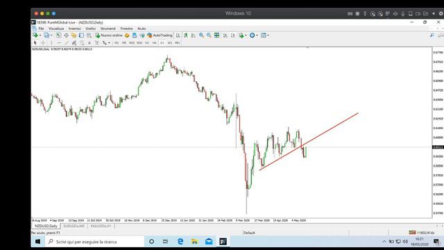The height and width of the screenshot is (250, 444).
Task: Open the File menu
Action: click(x=41, y=28)
